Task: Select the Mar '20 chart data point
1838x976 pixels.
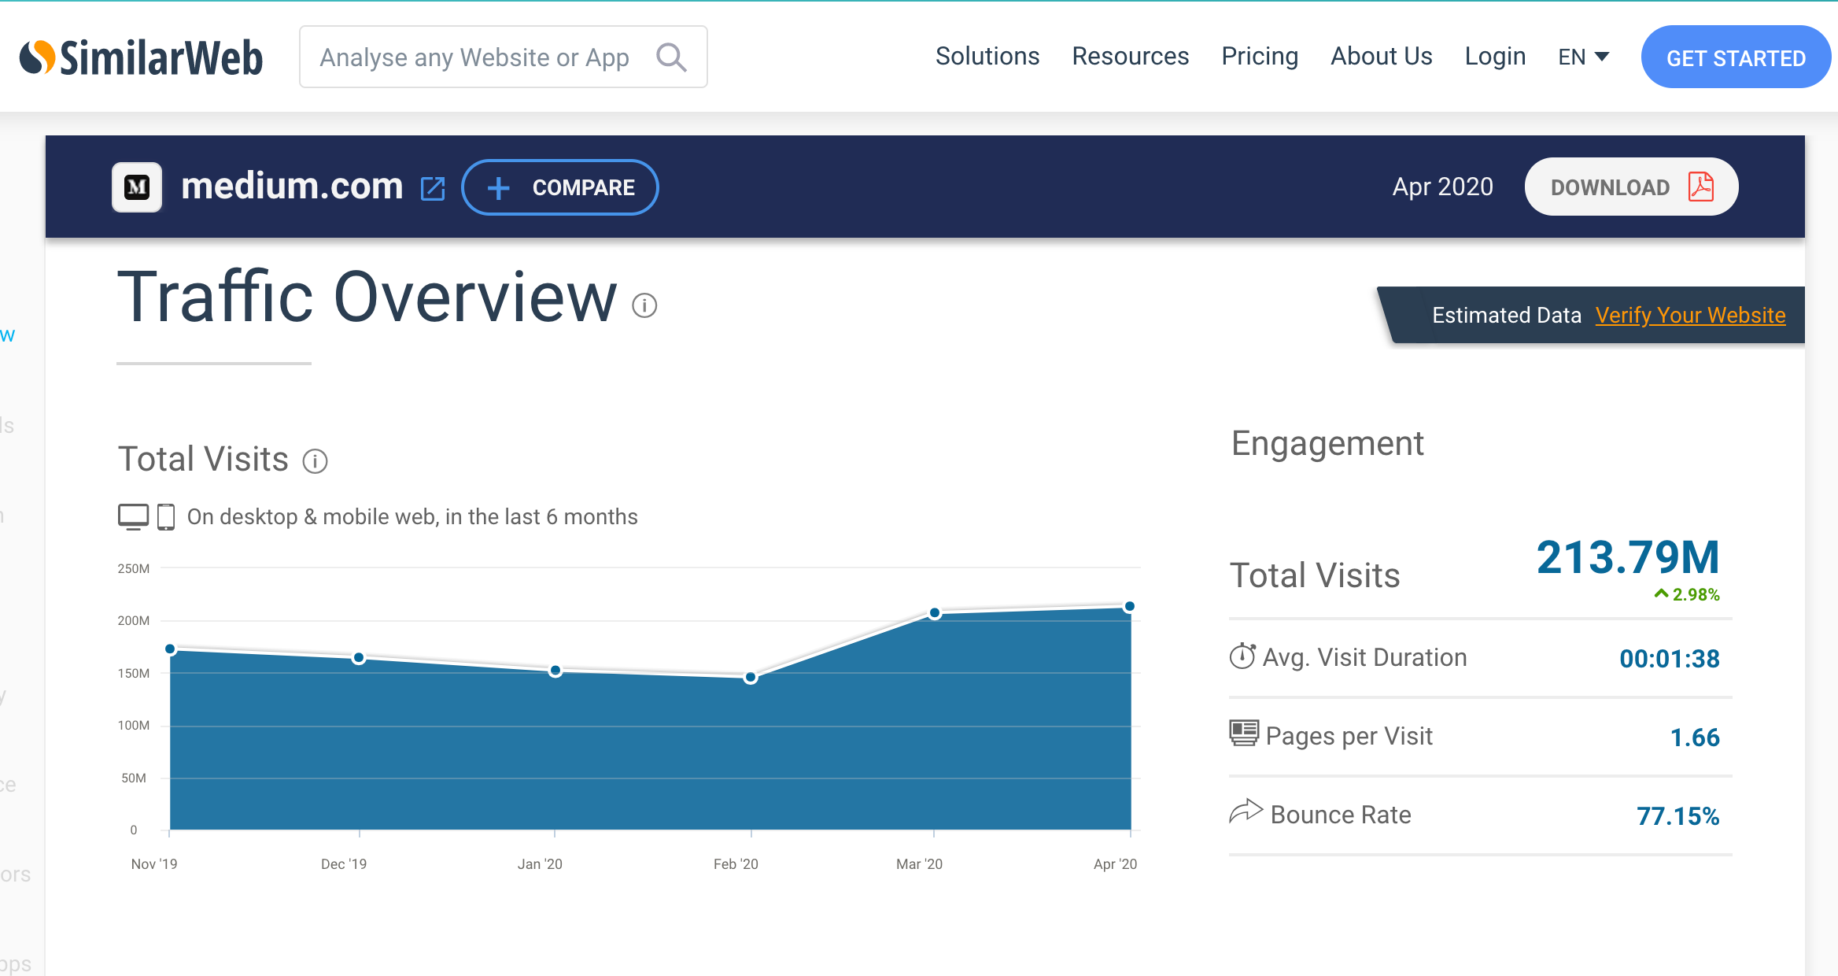Action: click(x=935, y=613)
